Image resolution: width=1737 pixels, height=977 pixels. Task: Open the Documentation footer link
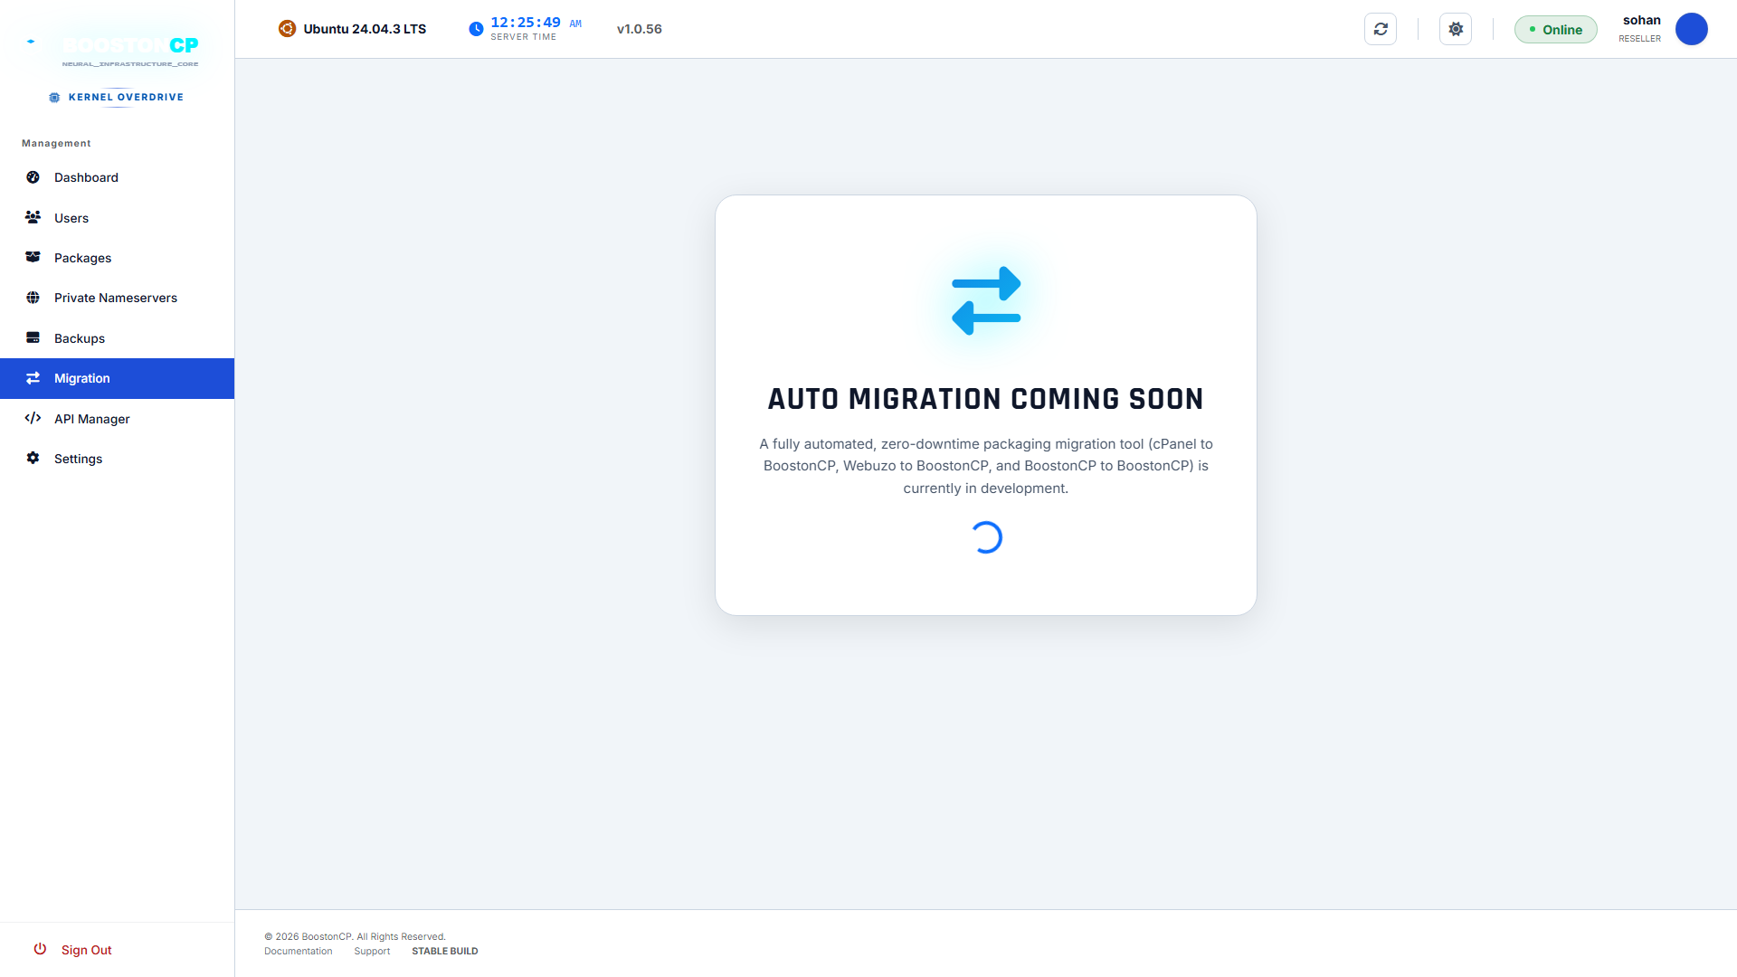click(x=298, y=951)
